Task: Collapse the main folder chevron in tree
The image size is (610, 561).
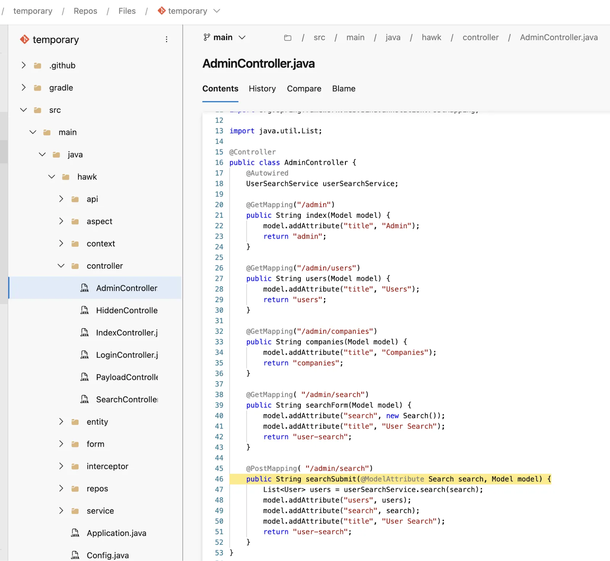Action: (33, 132)
